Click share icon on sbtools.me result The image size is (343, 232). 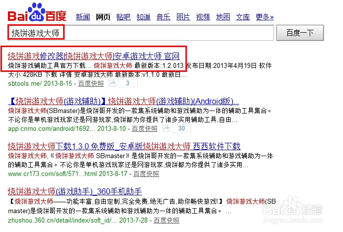[112, 83]
